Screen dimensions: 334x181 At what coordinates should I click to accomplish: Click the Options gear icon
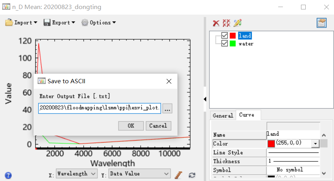coord(85,22)
